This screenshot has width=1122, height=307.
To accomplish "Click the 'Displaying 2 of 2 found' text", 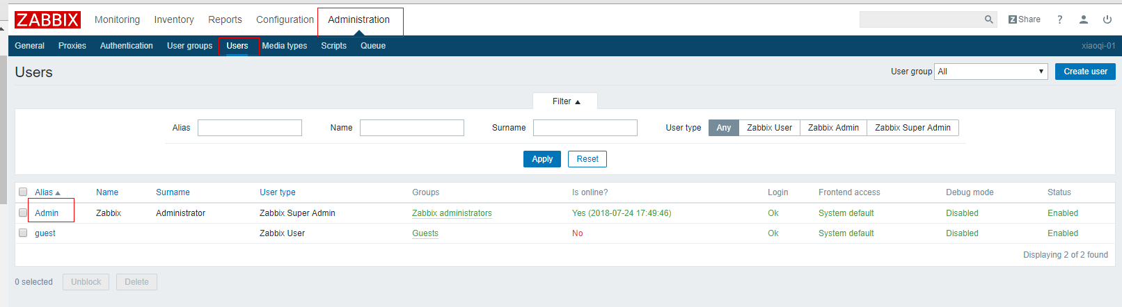I will coord(1065,255).
